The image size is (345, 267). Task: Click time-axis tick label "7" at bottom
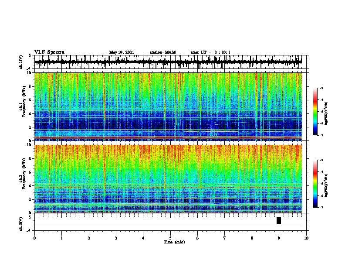pos(225,238)
